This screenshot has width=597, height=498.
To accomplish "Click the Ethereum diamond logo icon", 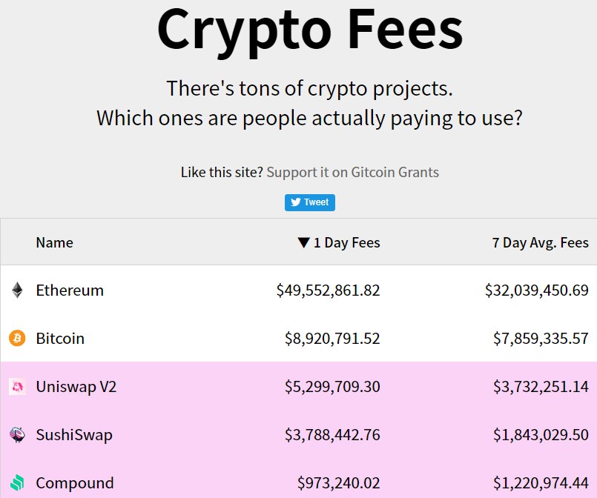I will (x=17, y=290).
